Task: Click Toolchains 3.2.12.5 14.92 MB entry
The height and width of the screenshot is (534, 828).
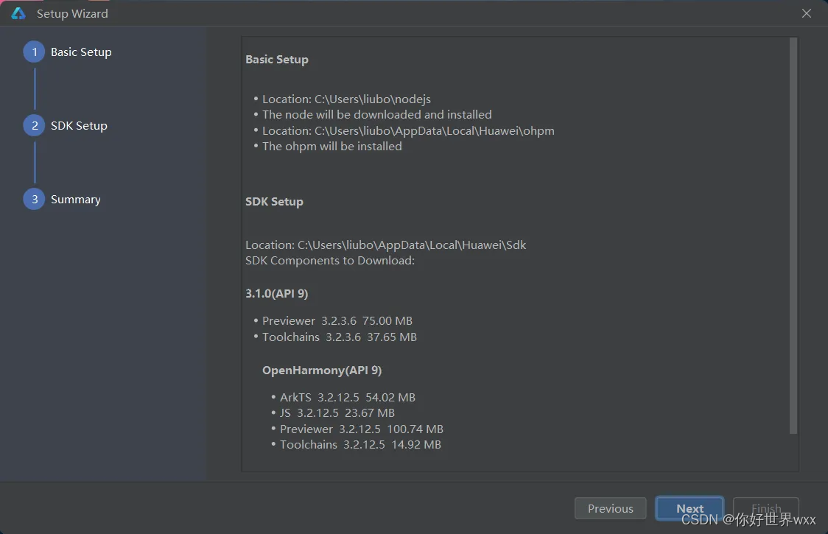Action: (x=360, y=445)
